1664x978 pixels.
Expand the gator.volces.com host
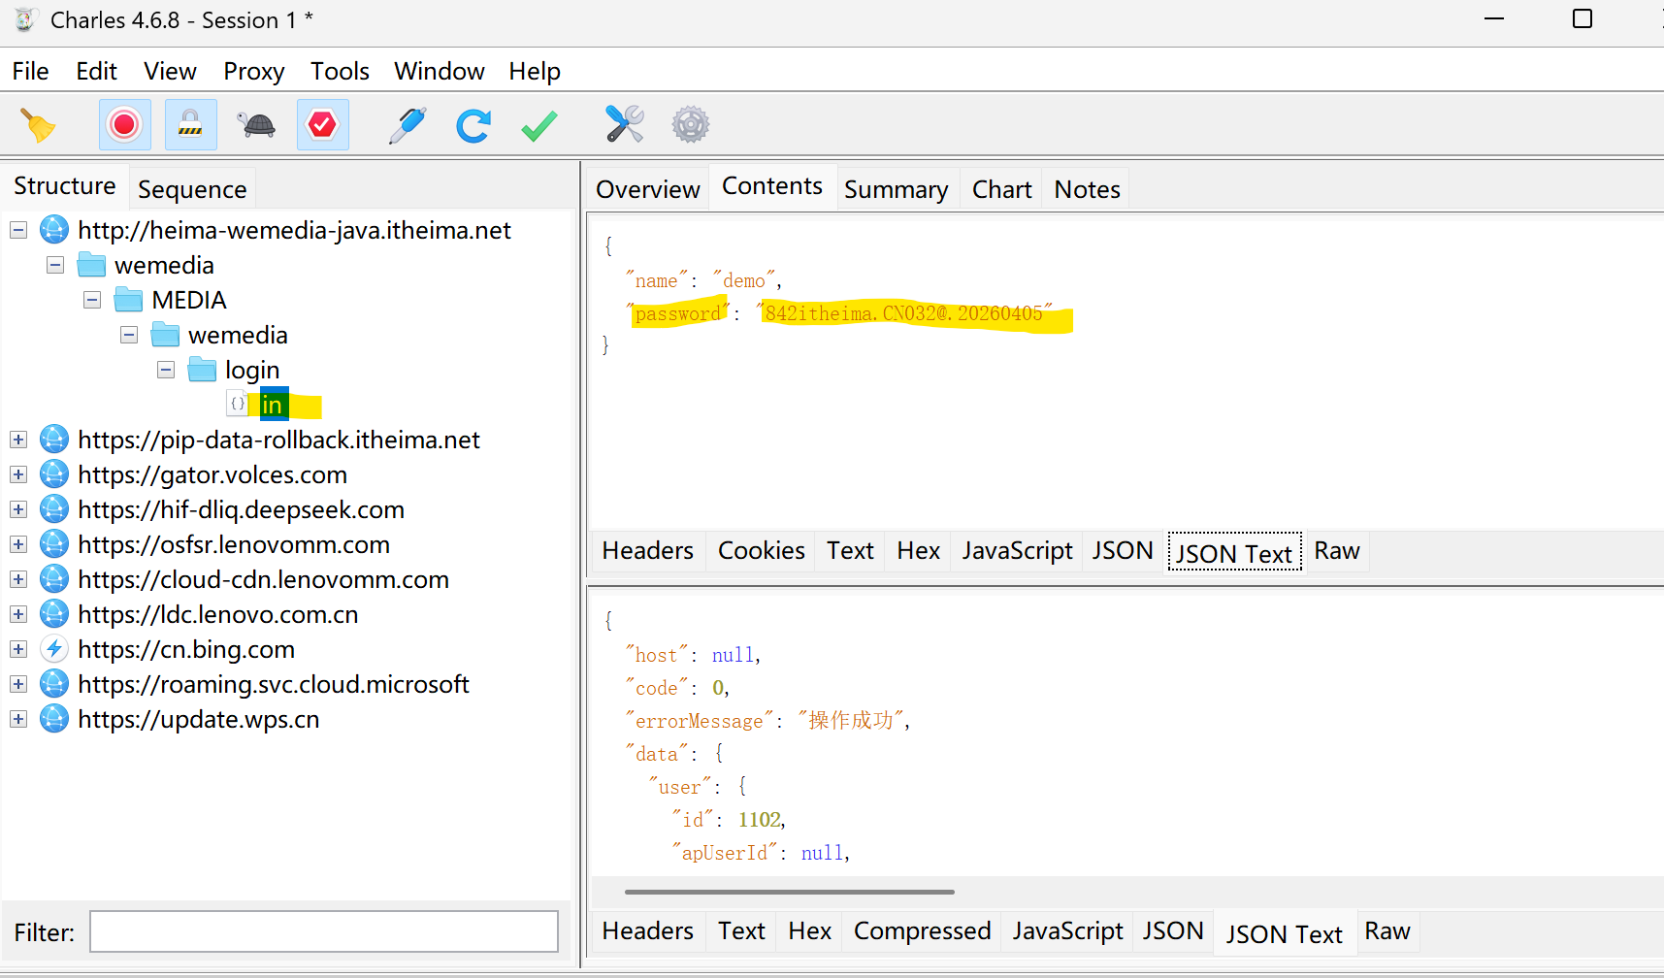(x=18, y=474)
